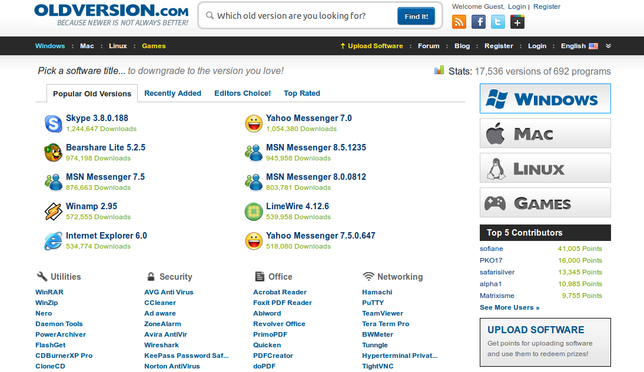
Task: Switch to the Top Rated tab
Action: (x=302, y=93)
